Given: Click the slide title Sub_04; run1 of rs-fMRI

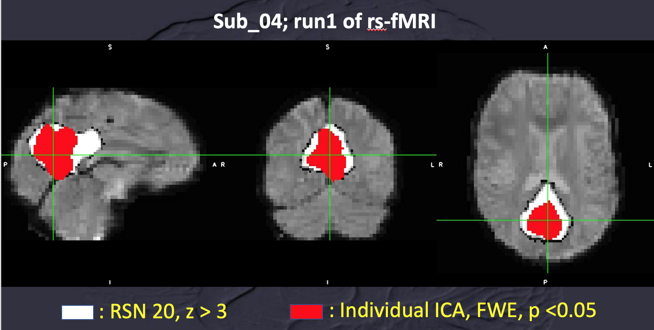Looking at the screenshot, I should pos(324,21).
